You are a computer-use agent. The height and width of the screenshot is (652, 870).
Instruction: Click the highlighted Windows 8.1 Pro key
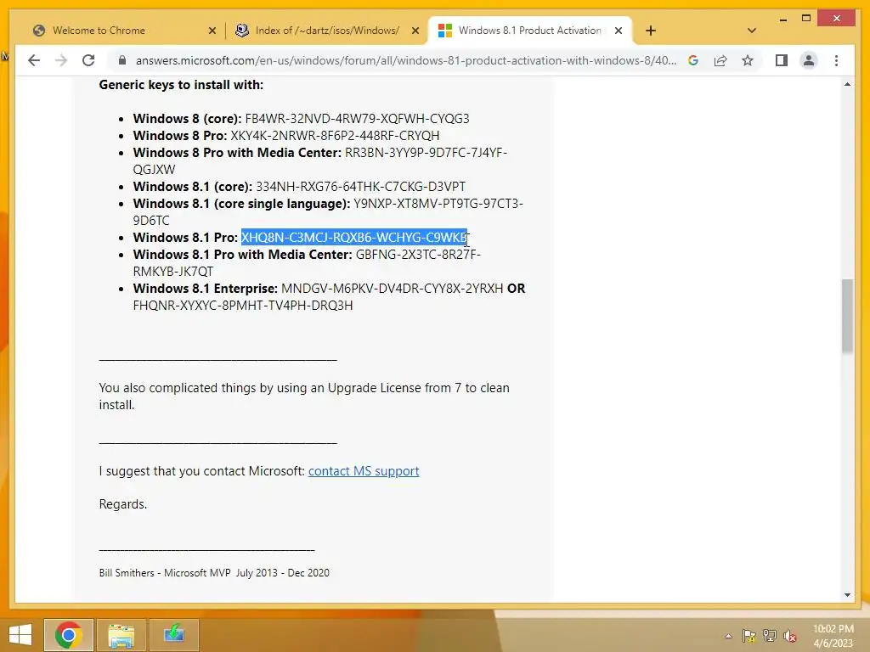click(354, 238)
